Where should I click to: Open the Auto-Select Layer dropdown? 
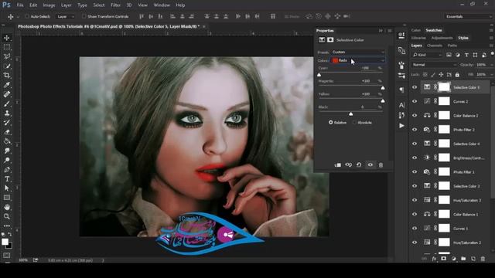coord(65,16)
